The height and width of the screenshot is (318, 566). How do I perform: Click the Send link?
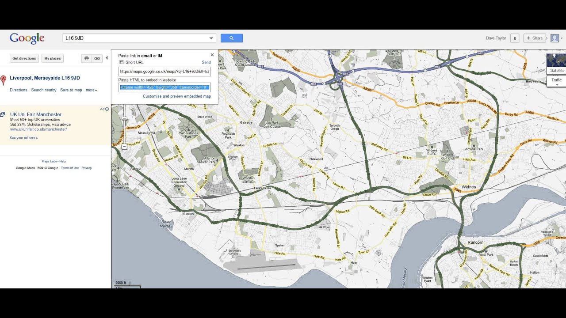206,62
